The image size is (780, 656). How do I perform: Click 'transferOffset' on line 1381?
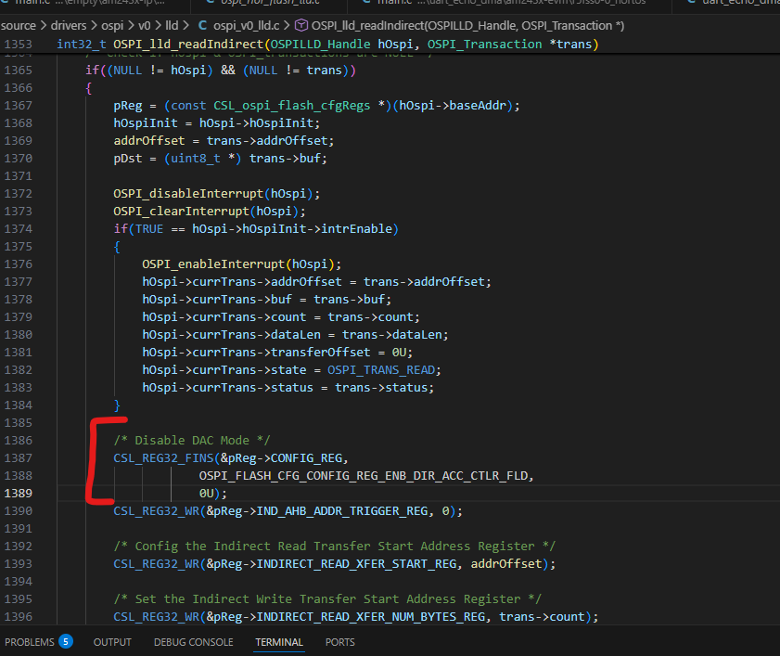point(320,353)
